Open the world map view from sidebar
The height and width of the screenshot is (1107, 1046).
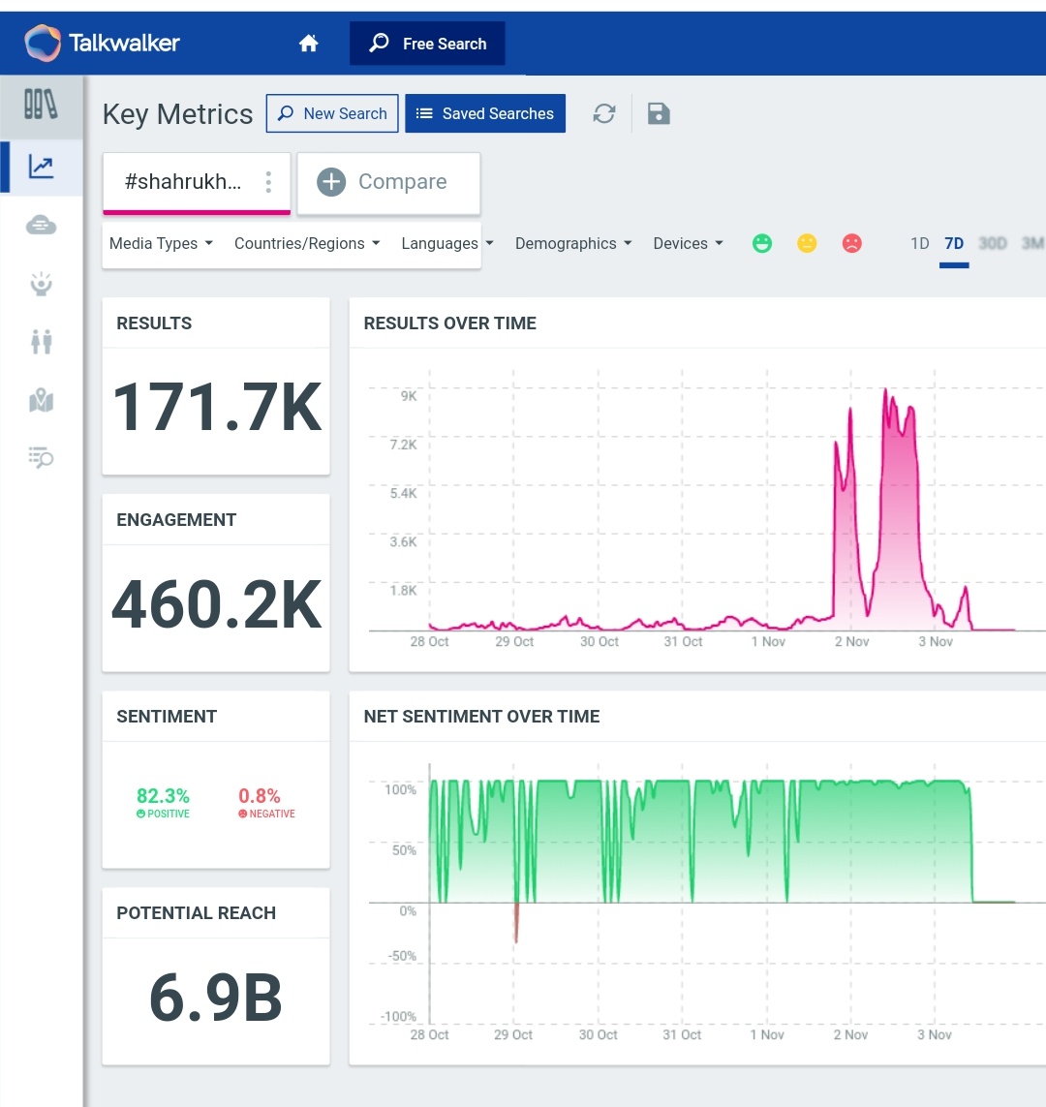[x=40, y=400]
